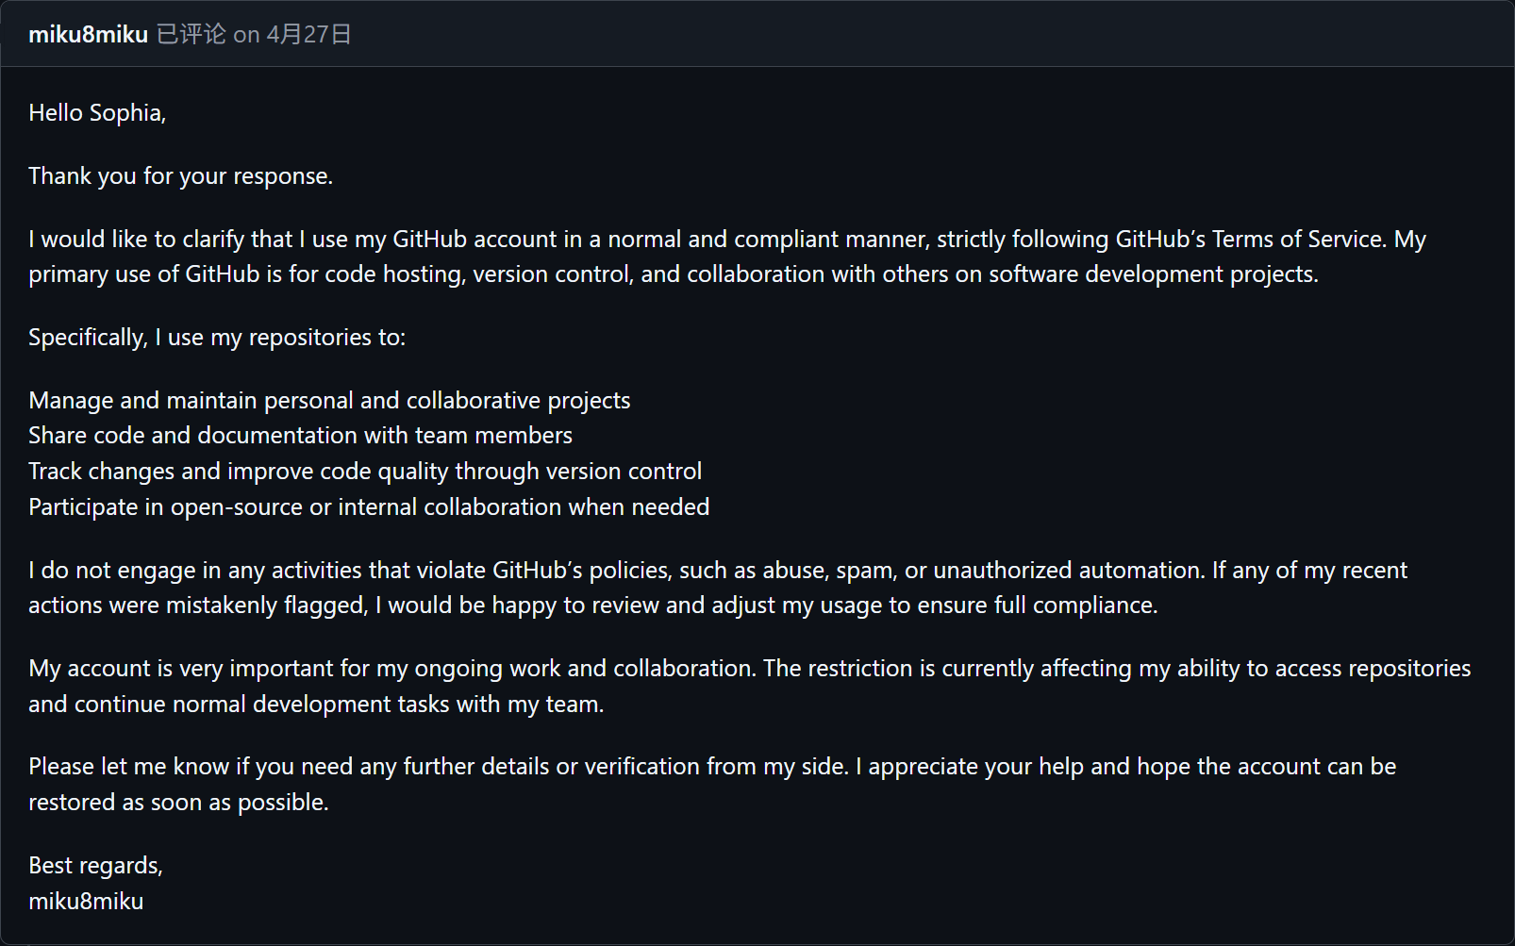Click the line starting primary use of GitHub
The height and width of the screenshot is (946, 1515).
point(674,274)
